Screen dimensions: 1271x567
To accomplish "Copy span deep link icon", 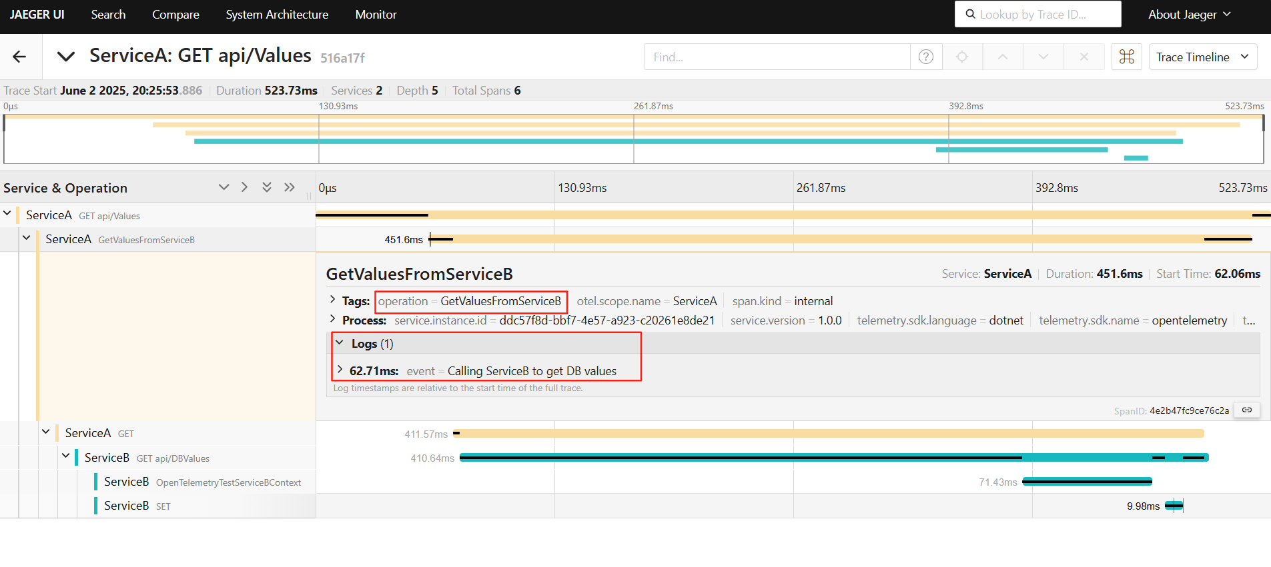I will (1246, 410).
